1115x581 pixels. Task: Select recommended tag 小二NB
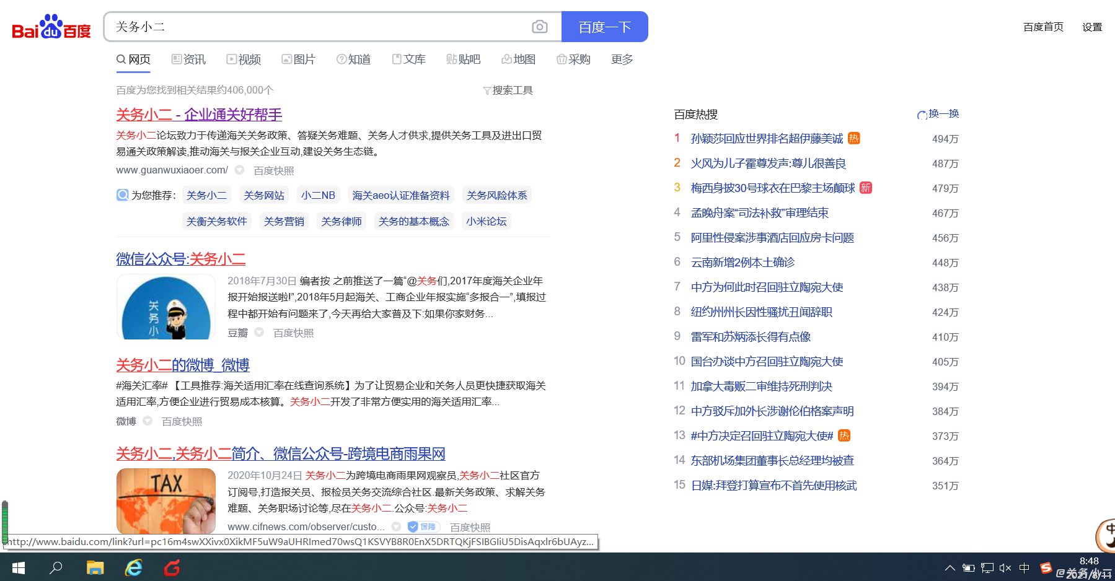318,195
